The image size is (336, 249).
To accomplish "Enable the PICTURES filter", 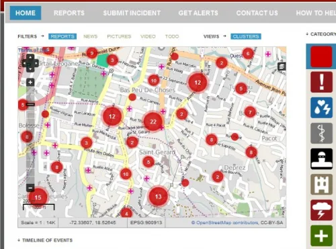I will click(x=119, y=36).
